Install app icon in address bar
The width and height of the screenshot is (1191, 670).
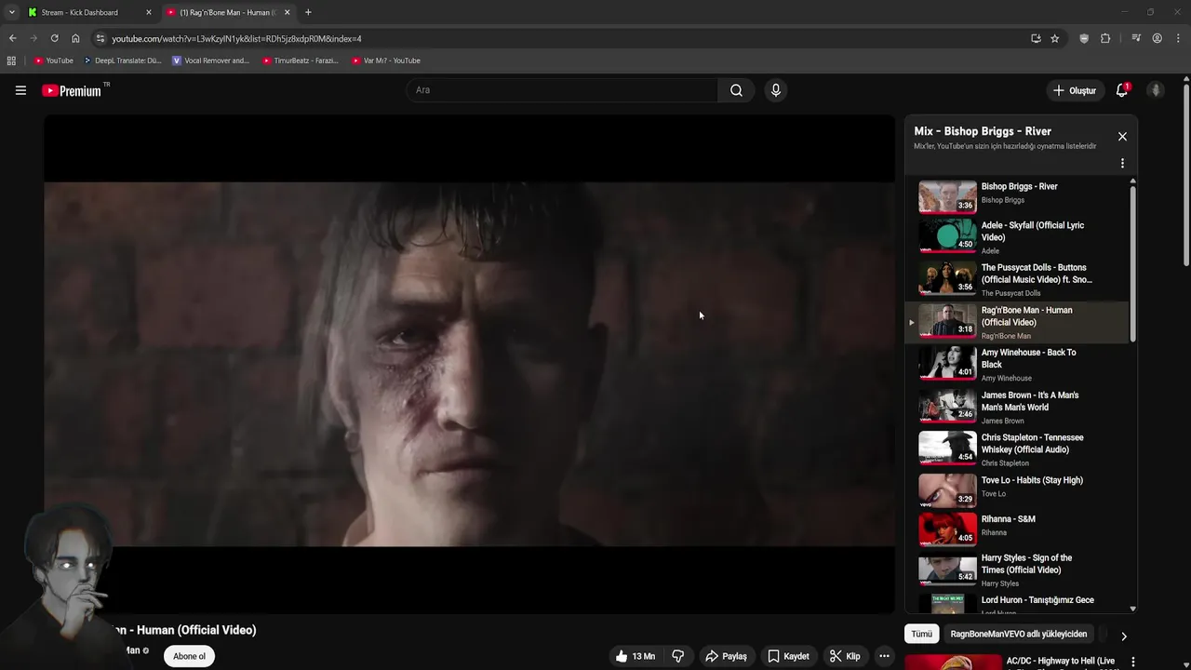pyautogui.click(x=1036, y=38)
